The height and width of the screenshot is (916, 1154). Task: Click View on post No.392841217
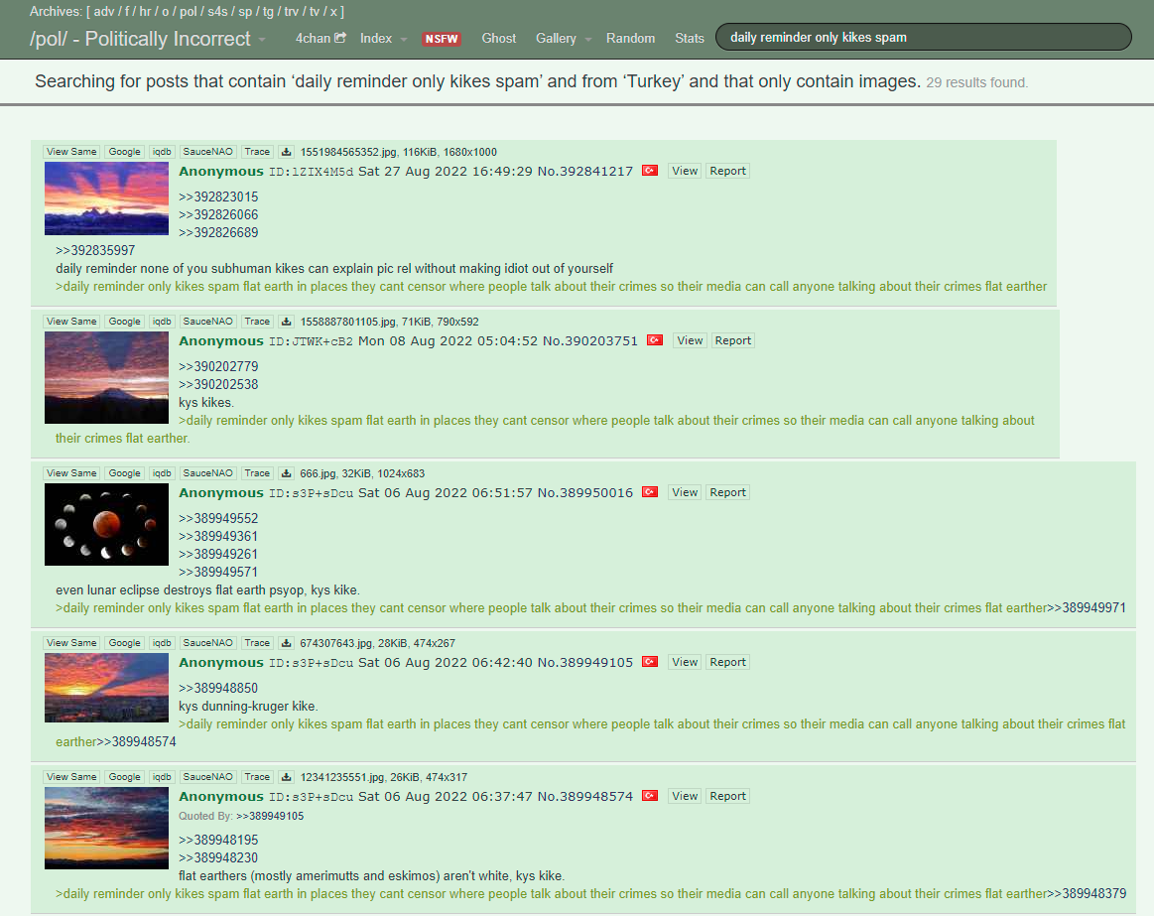[x=685, y=171]
